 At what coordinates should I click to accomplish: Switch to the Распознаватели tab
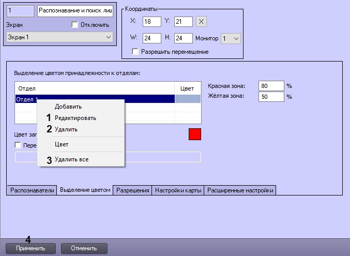(x=32, y=190)
